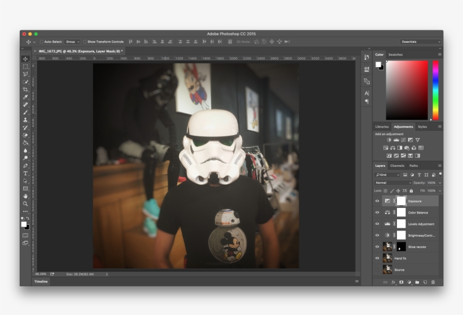Select the Eraser tool
Image resolution: width=463 pixels, height=315 pixels.
25,135
